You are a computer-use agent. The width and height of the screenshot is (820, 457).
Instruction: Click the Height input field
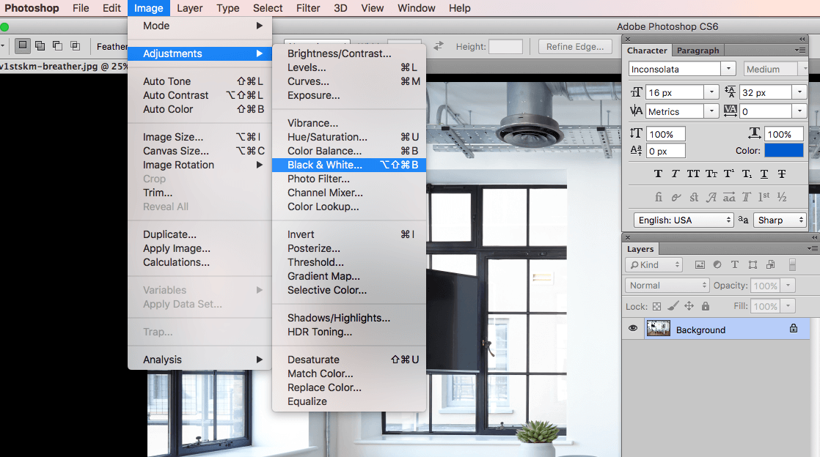(x=505, y=46)
